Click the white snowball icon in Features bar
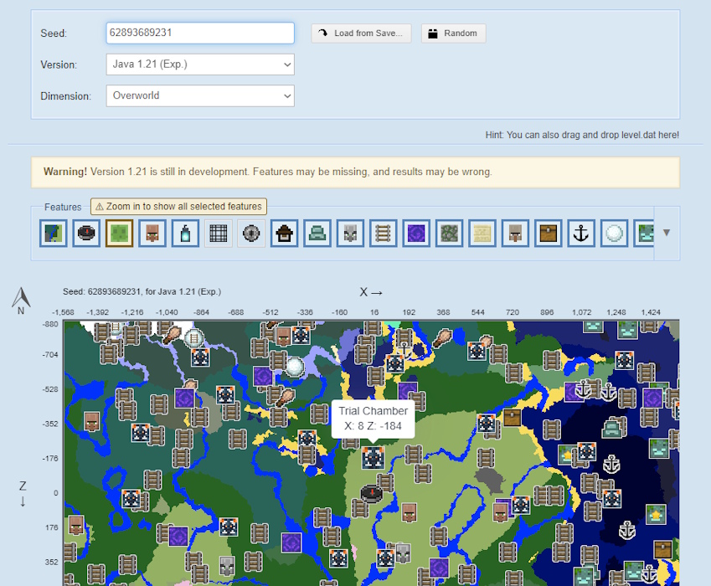 (x=614, y=233)
